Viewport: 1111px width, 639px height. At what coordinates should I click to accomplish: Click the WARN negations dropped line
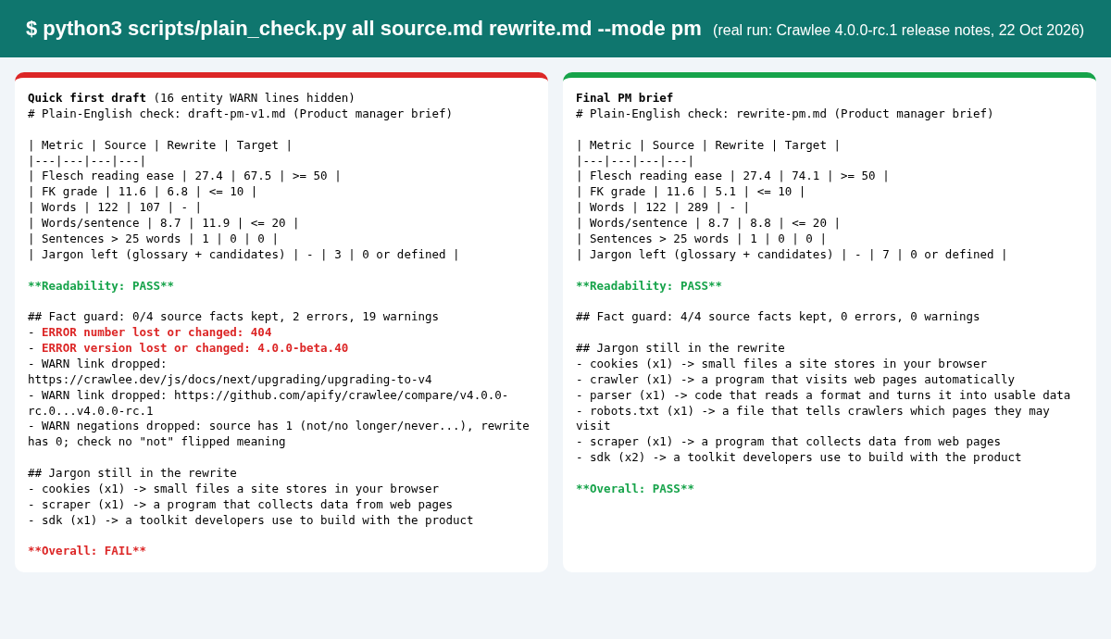[279, 433]
